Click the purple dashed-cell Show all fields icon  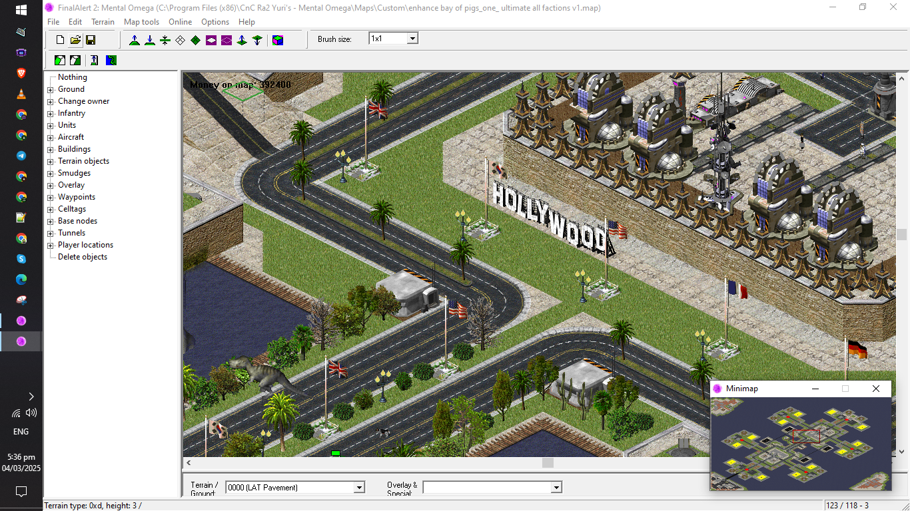point(227,40)
